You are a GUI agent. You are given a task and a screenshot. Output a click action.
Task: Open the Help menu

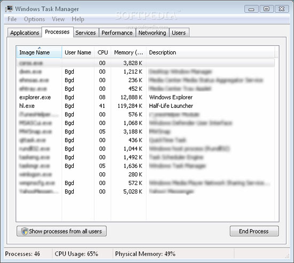click(x=78, y=19)
